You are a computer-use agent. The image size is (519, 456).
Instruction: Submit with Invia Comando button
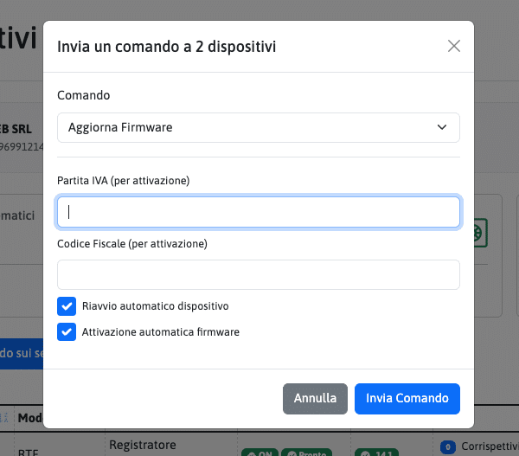pos(407,398)
